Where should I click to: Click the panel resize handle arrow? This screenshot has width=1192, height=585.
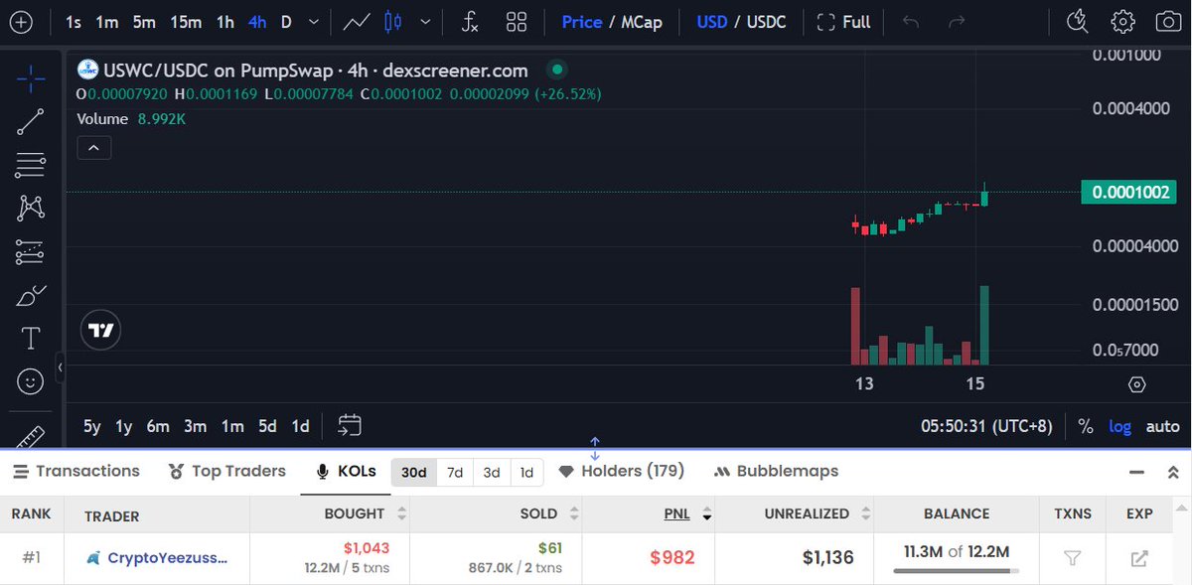pyautogui.click(x=595, y=447)
